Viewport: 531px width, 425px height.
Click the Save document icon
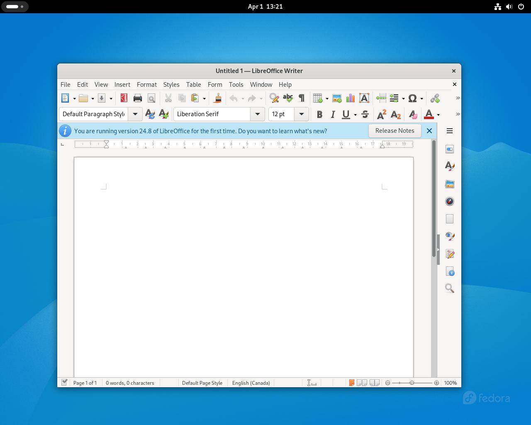click(x=102, y=98)
